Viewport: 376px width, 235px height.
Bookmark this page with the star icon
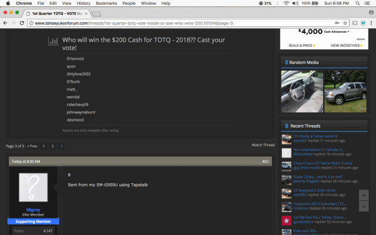tap(345, 23)
